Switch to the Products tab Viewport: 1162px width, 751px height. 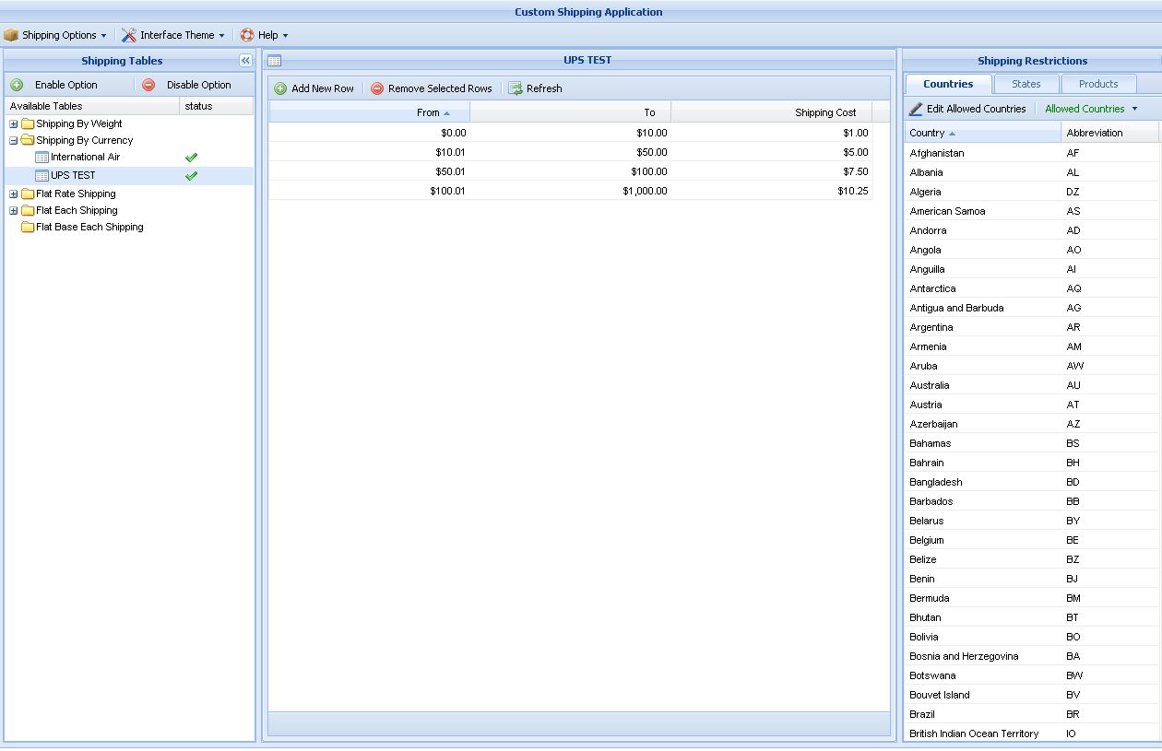[x=1098, y=84]
